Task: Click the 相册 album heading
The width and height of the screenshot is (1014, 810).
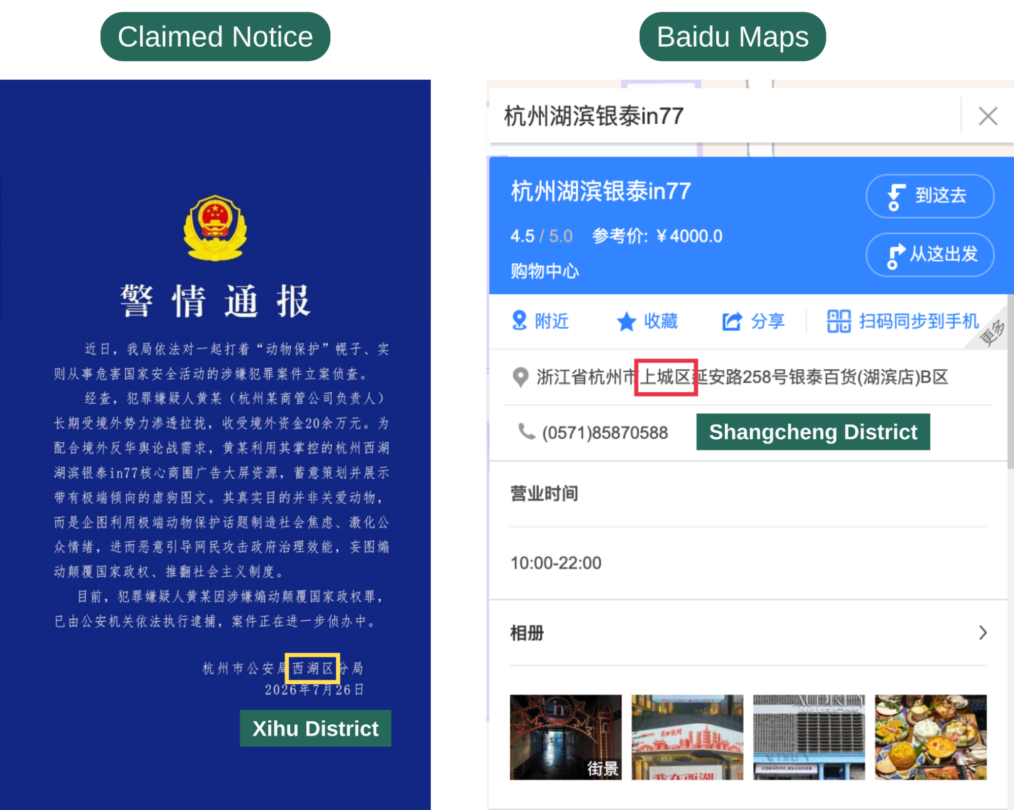Action: coord(527,632)
